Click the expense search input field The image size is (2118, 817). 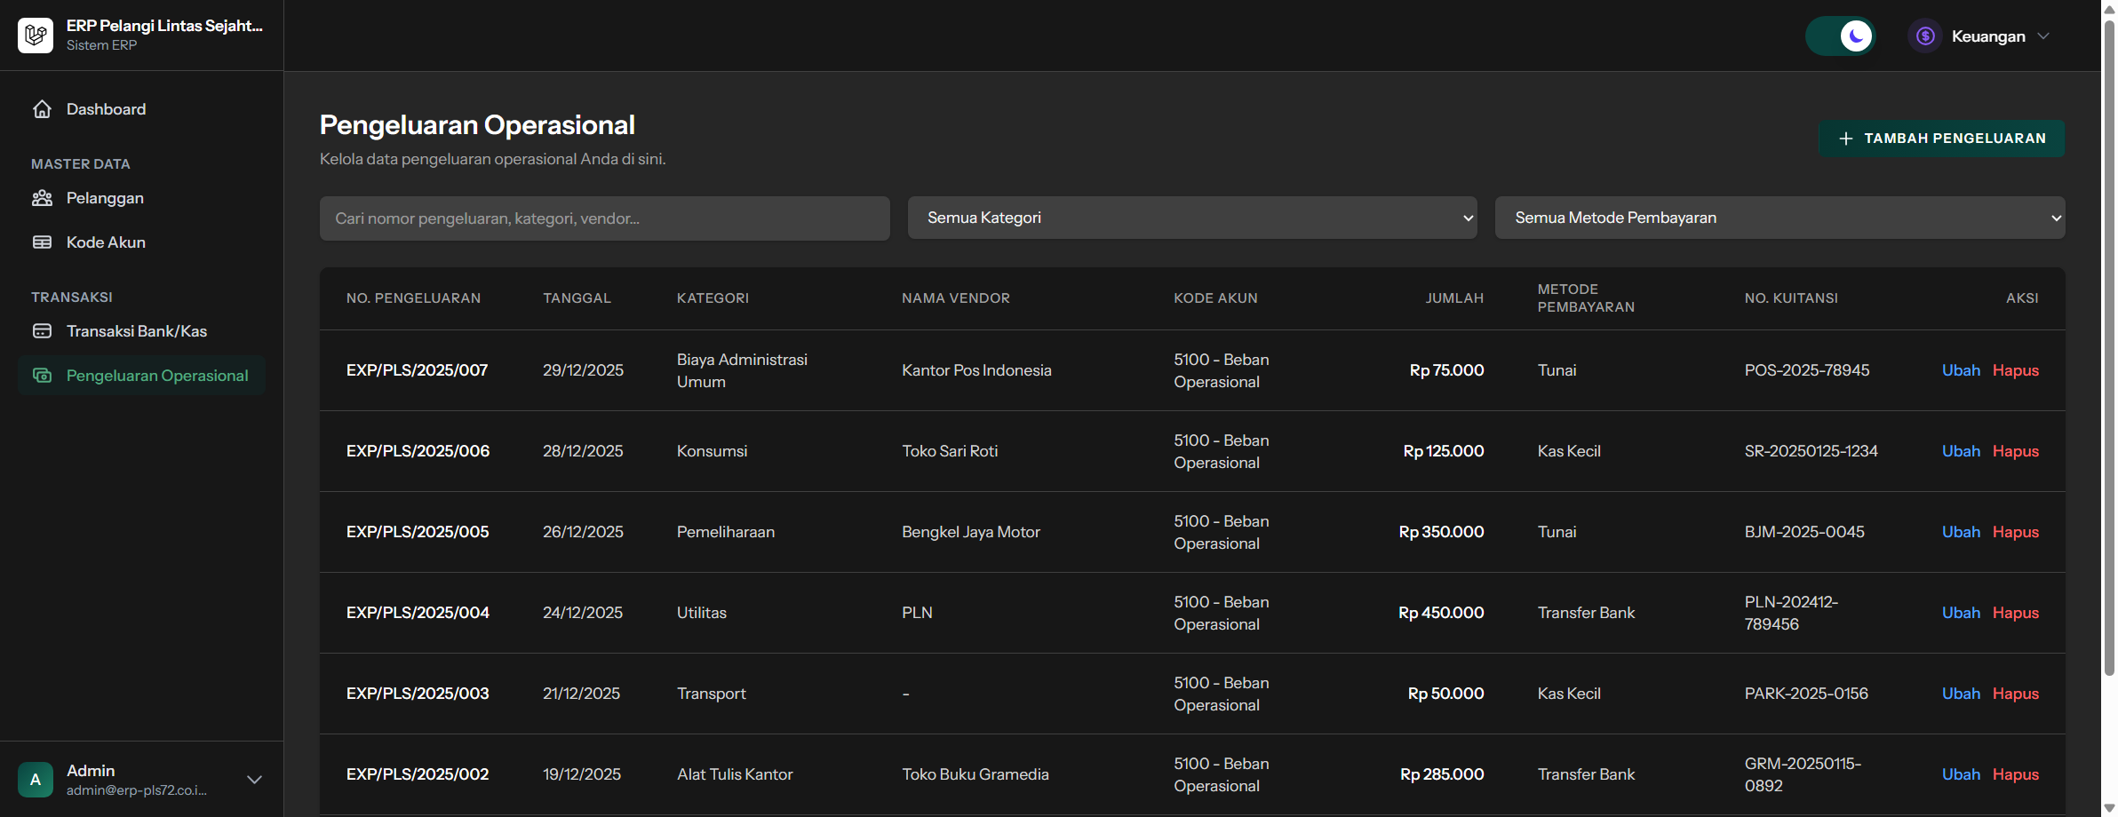point(604,218)
